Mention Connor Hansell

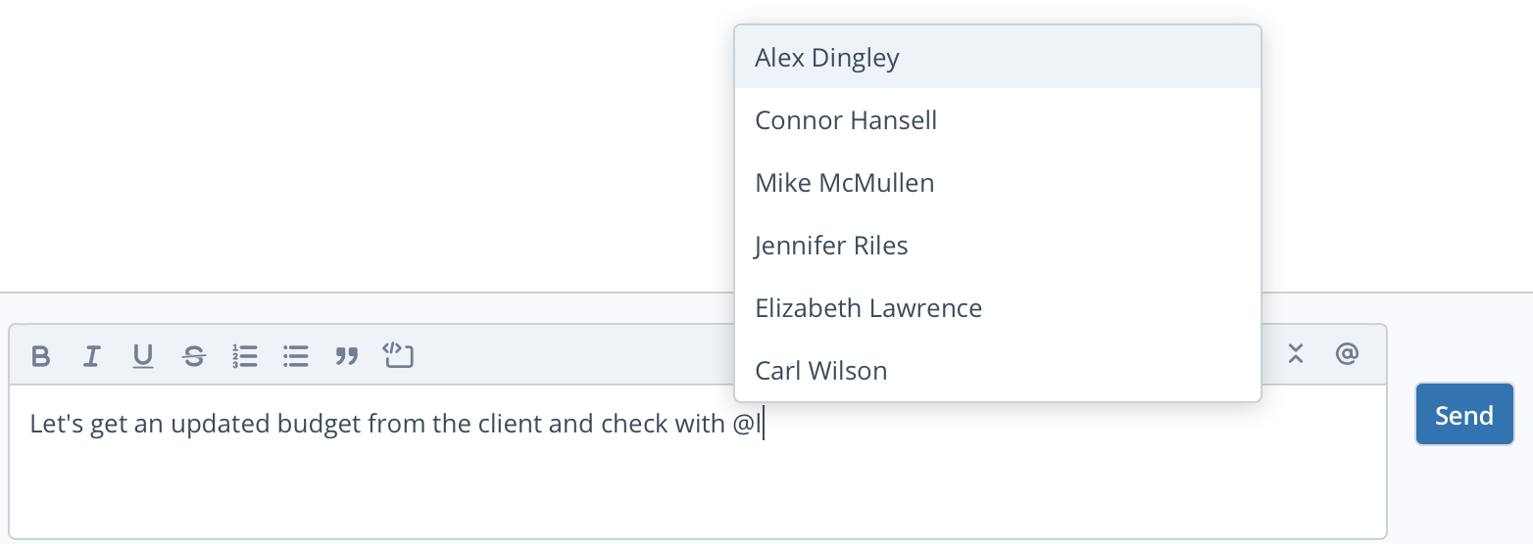997,120
